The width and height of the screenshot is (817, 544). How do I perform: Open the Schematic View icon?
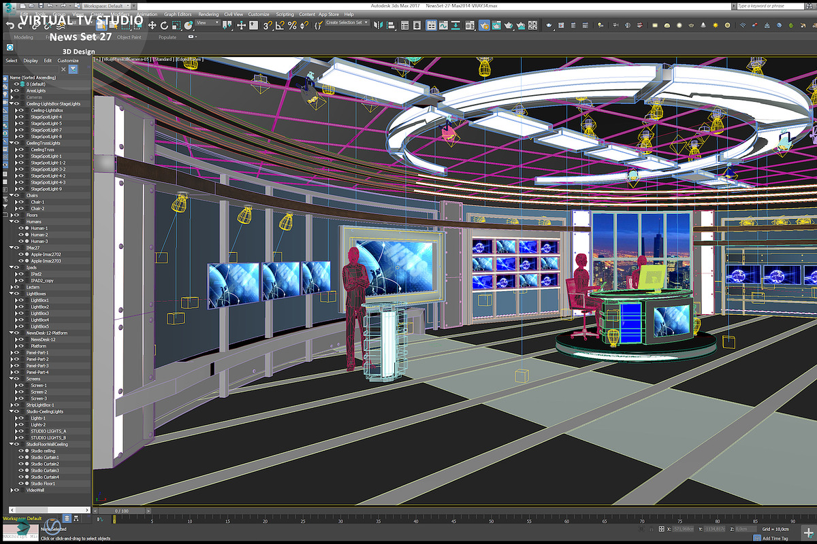[x=455, y=25]
